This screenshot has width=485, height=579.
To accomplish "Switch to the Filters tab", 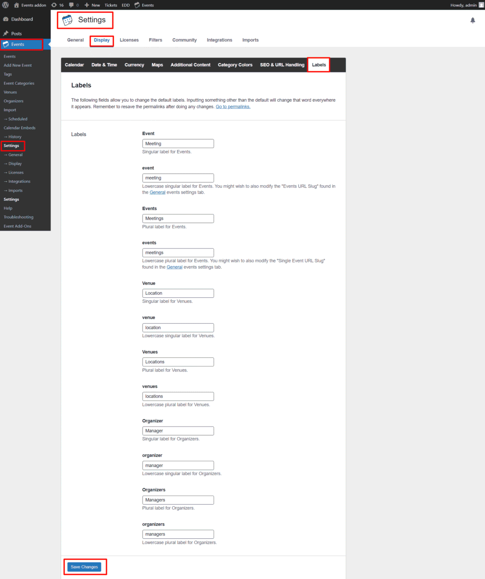I will [x=155, y=40].
